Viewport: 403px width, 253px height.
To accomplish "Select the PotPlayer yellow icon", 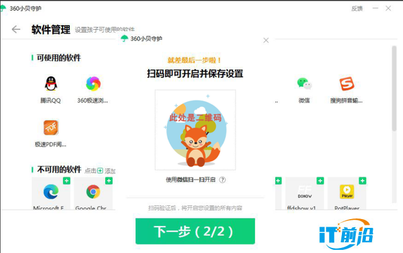I will pos(347,191).
